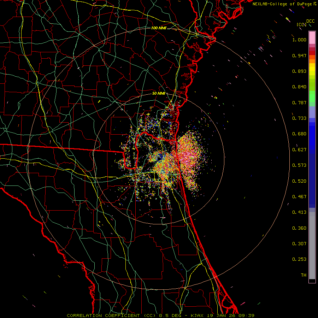Click the 0.520 scale value
Viewport: 318px width, 318px height.
point(299,181)
